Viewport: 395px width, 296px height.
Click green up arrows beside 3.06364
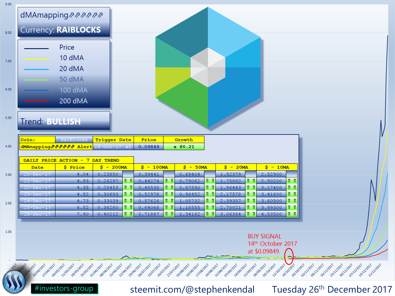(251, 214)
